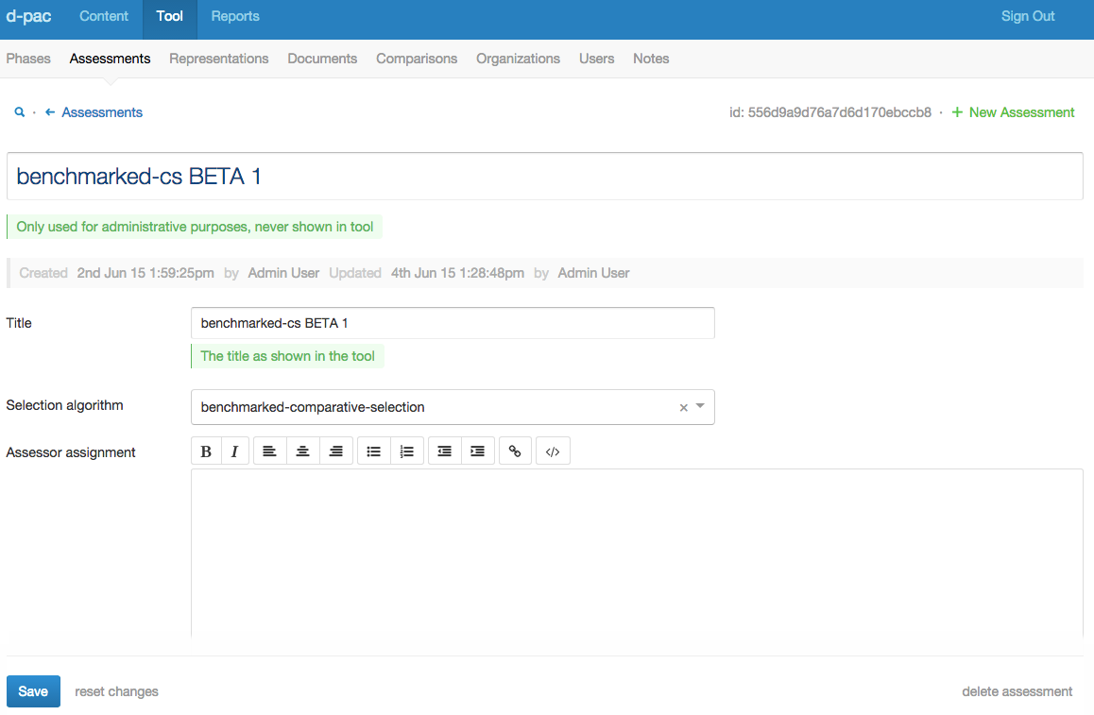Insert a hyperlink with the link icon
Image resolution: width=1094 pixels, height=715 pixels.
[x=515, y=451]
